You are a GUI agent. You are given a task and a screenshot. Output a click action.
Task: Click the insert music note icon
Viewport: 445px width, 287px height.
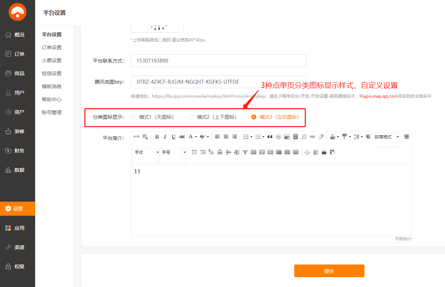[304, 137]
